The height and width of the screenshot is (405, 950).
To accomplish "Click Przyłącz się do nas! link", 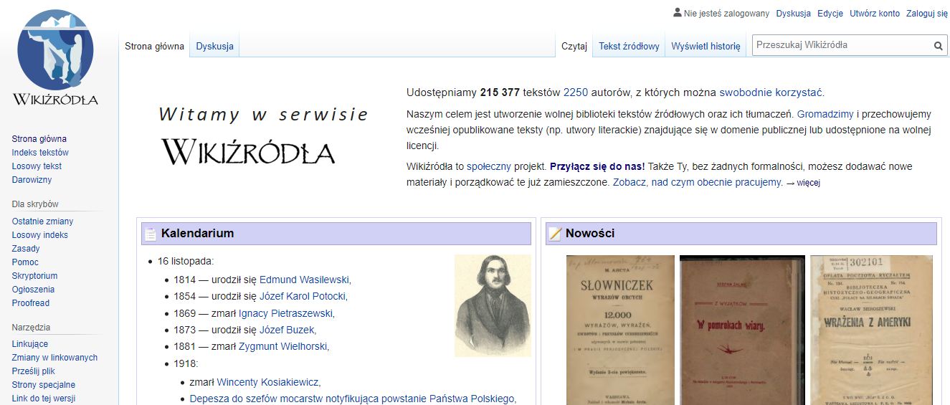I will 597,166.
